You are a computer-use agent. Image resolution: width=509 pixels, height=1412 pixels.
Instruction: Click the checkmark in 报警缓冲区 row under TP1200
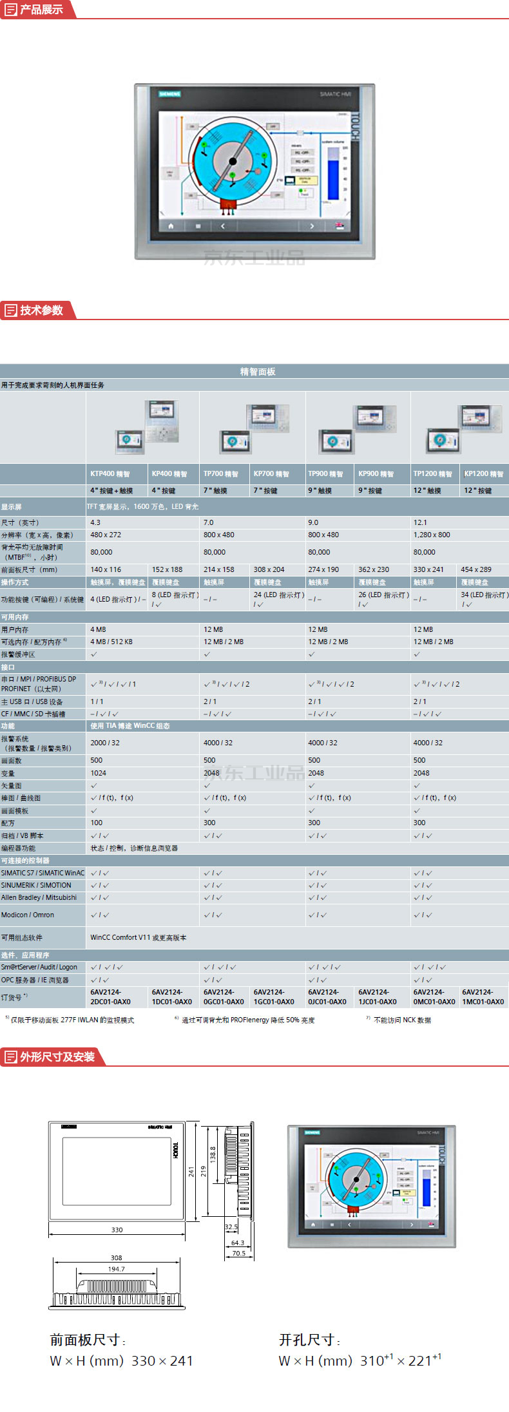click(417, 654)
